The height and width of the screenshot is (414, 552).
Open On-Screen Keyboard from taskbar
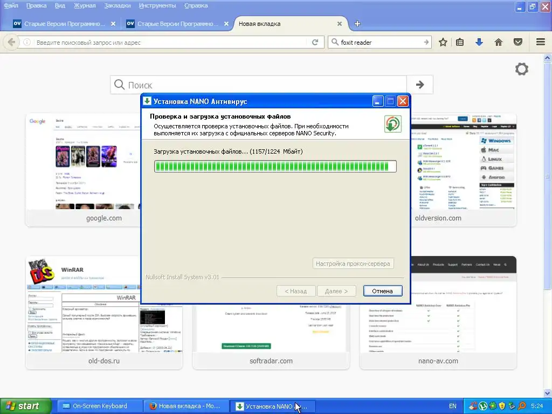99,406
